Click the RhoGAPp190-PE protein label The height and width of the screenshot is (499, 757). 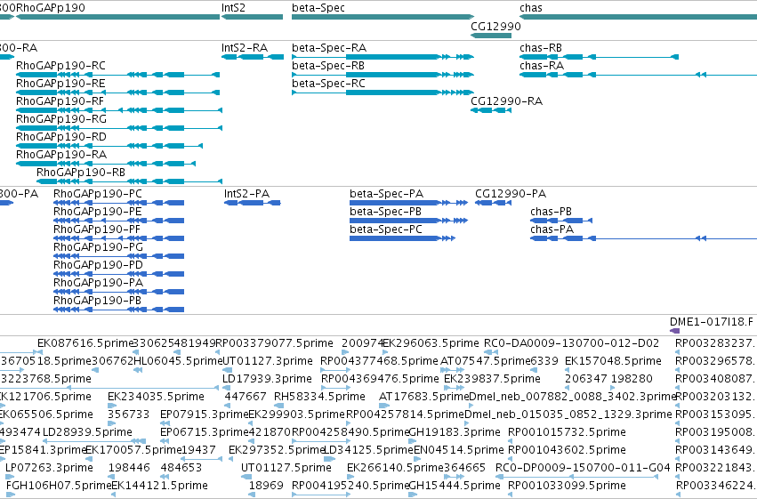click(98, 212)
